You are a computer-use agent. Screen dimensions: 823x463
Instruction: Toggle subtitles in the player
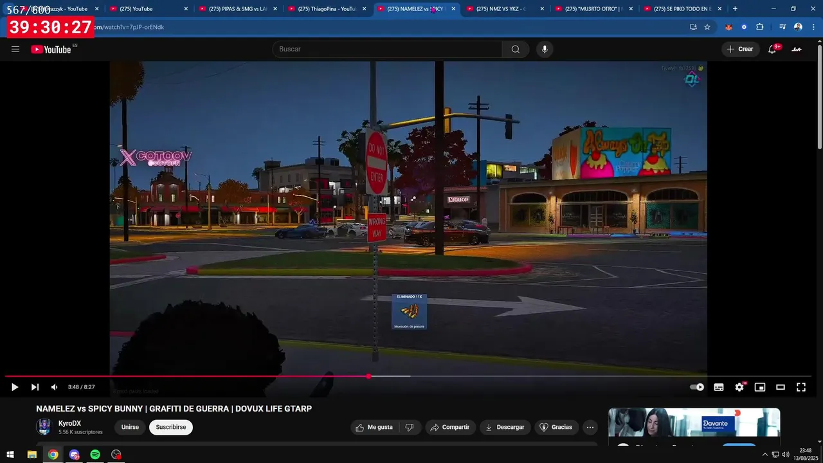pos(719,387)
